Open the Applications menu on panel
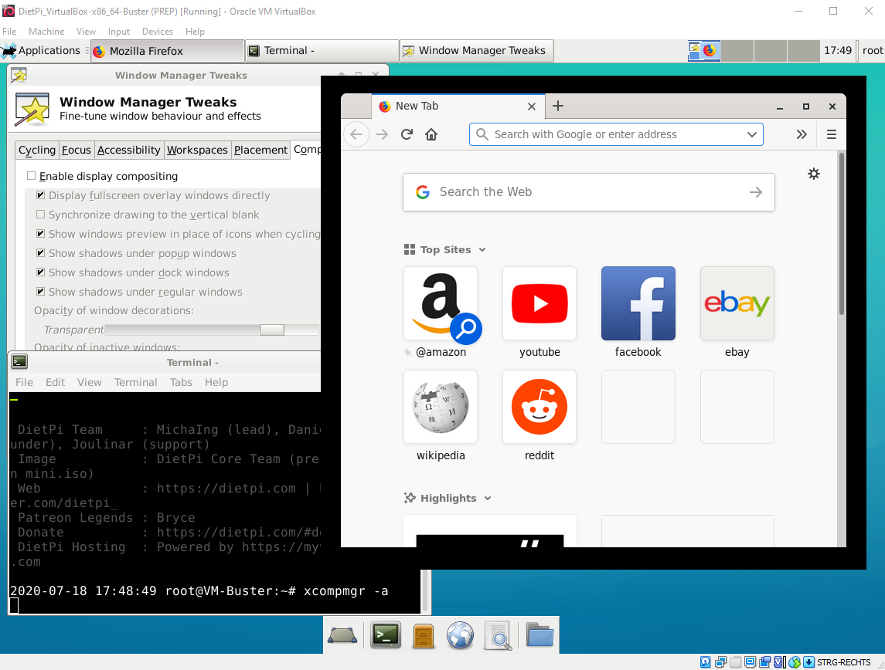885x670 pixels. point(41,51)
